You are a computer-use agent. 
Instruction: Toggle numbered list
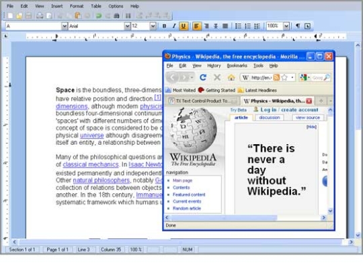(247, 26)
